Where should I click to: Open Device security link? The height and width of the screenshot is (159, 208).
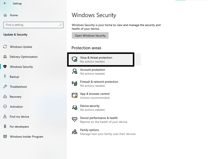pyautogui.click(x=90, y=106)
